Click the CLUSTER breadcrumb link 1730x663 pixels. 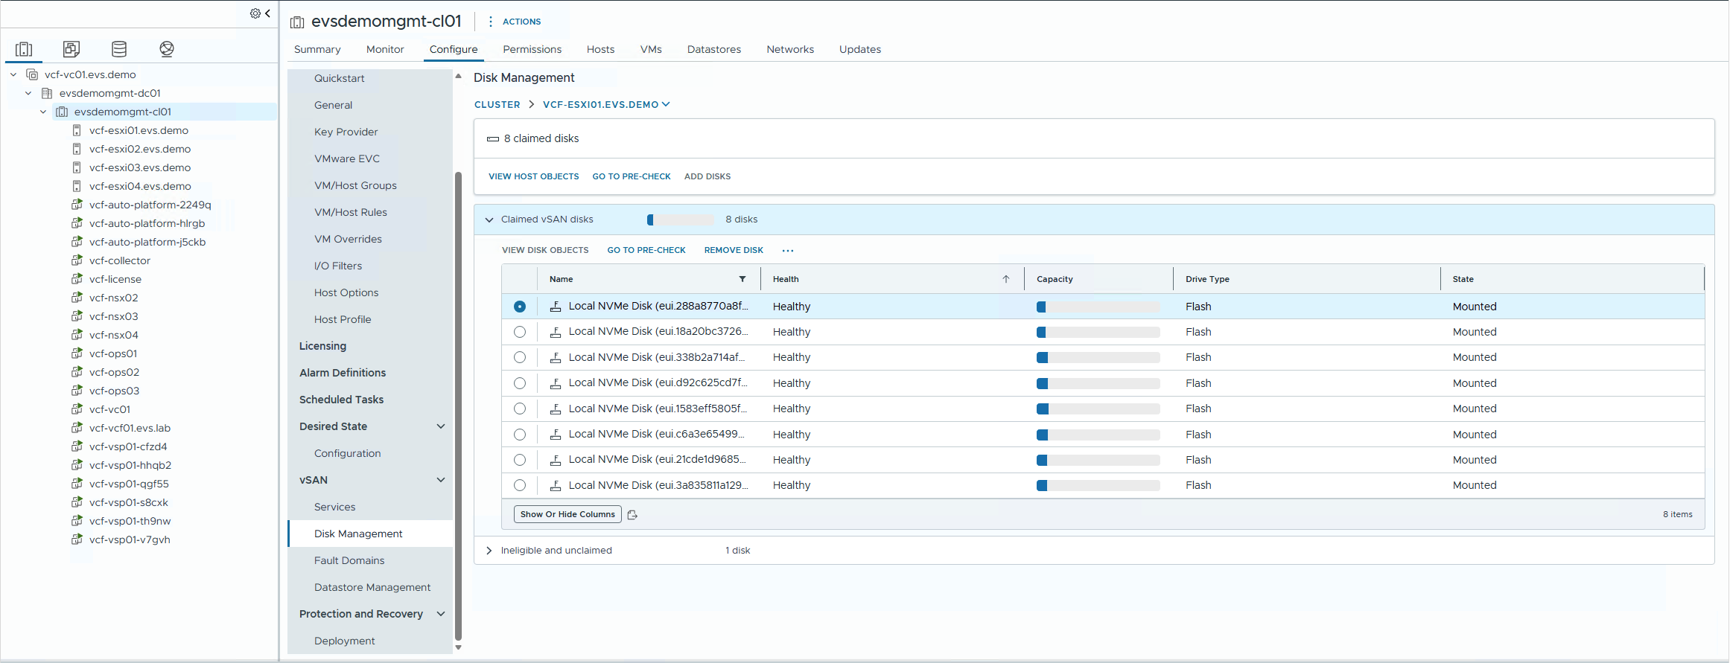pyautogui.click(x=497, y=105)
